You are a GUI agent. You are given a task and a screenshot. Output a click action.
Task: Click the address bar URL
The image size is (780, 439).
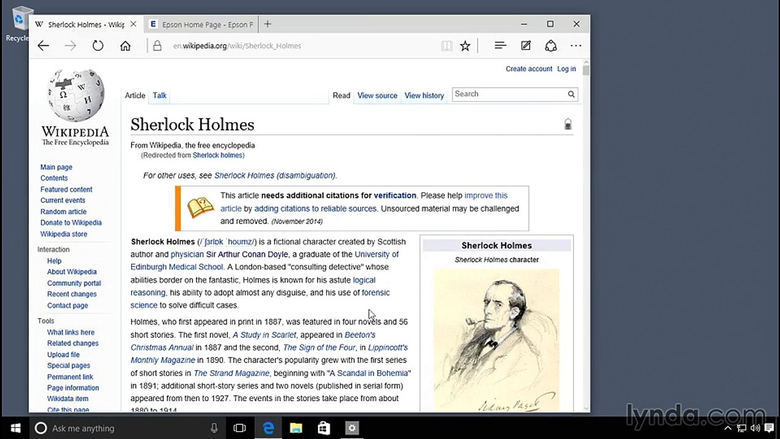click(x=237, y=46)
